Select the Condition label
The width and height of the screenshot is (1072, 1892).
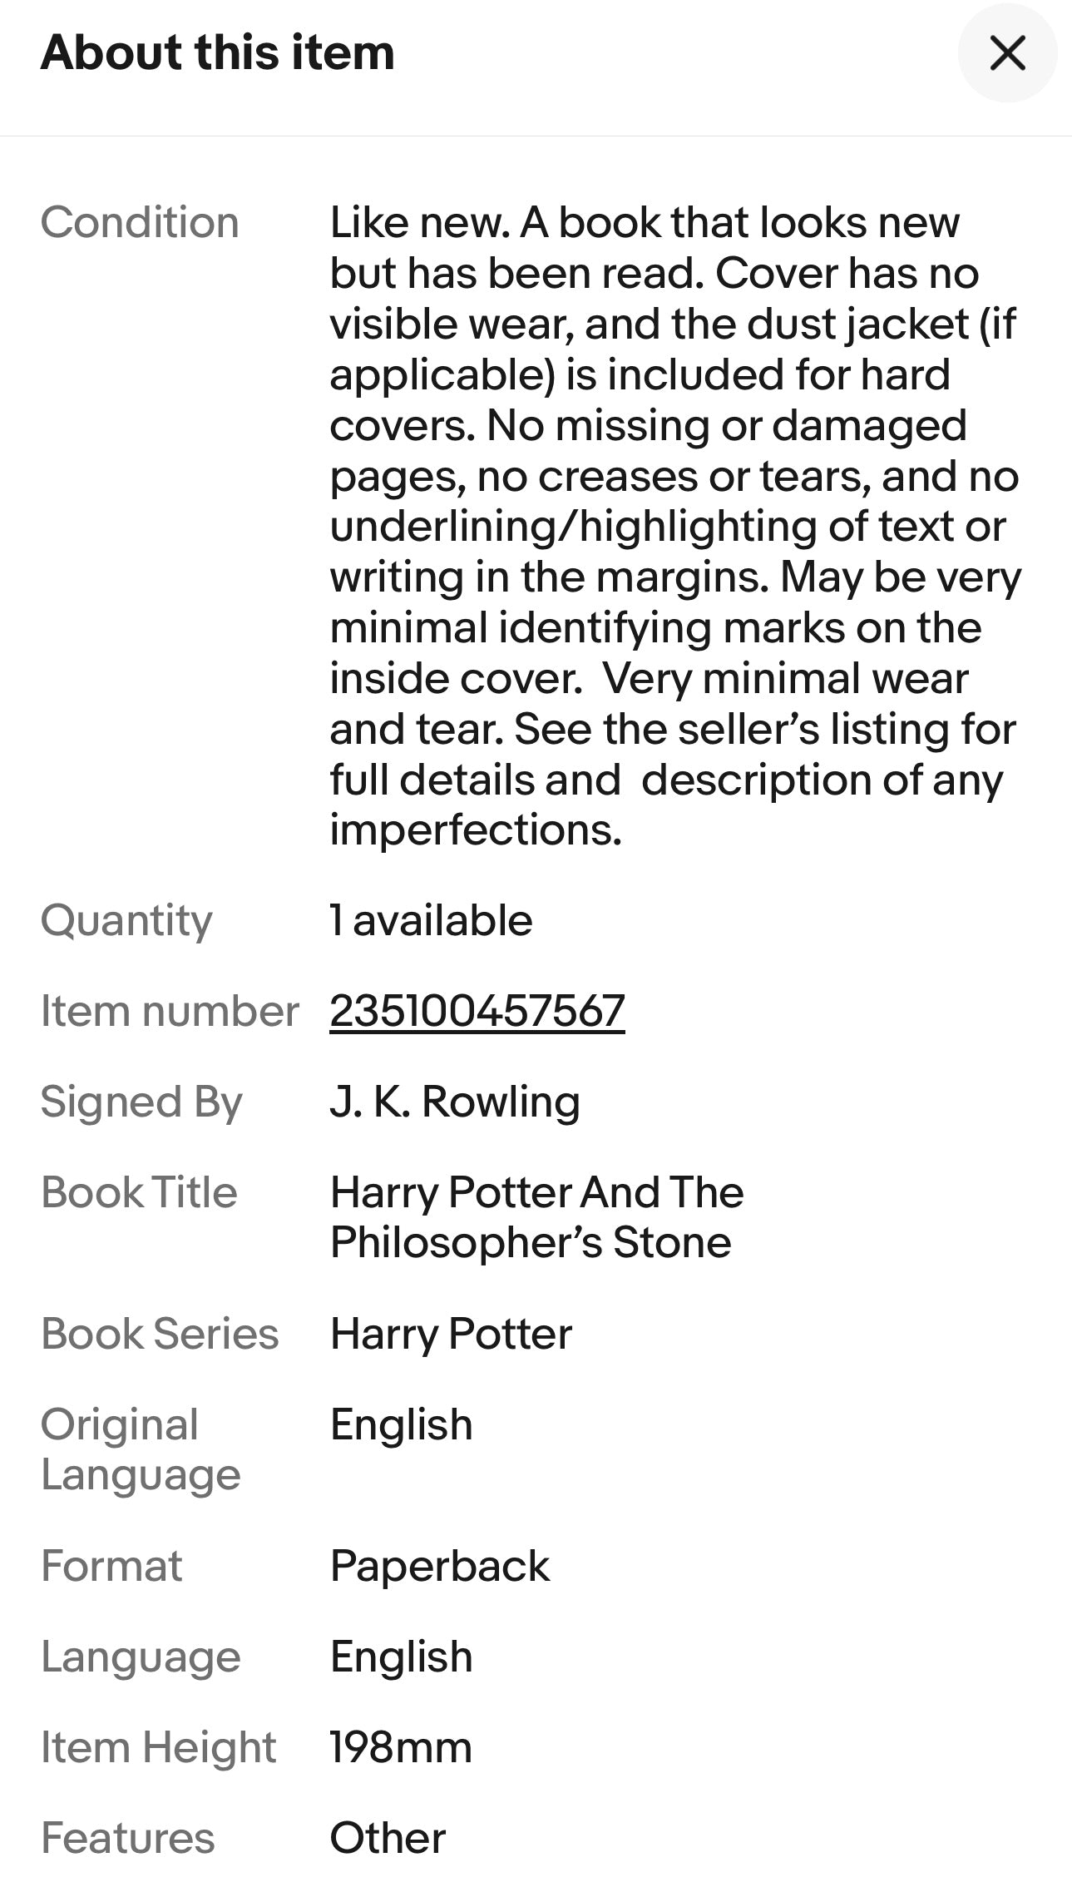tap(140, 222)
